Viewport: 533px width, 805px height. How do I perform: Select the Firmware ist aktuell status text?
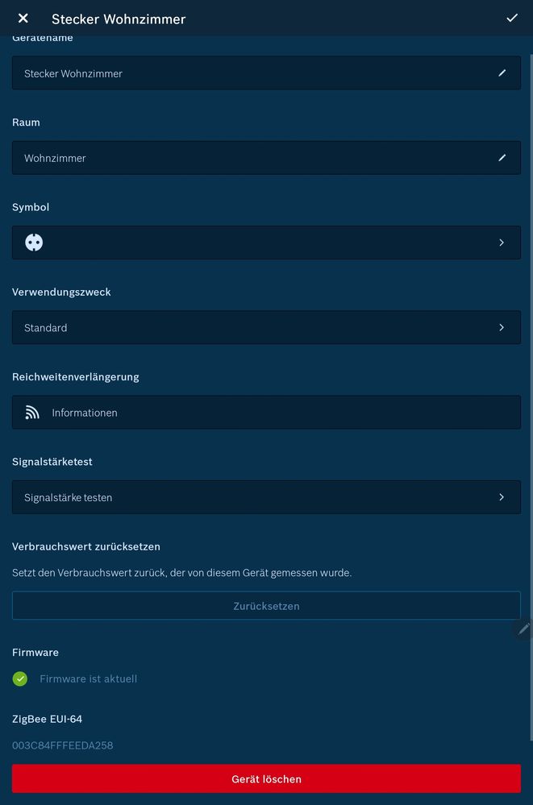(89, 678)
